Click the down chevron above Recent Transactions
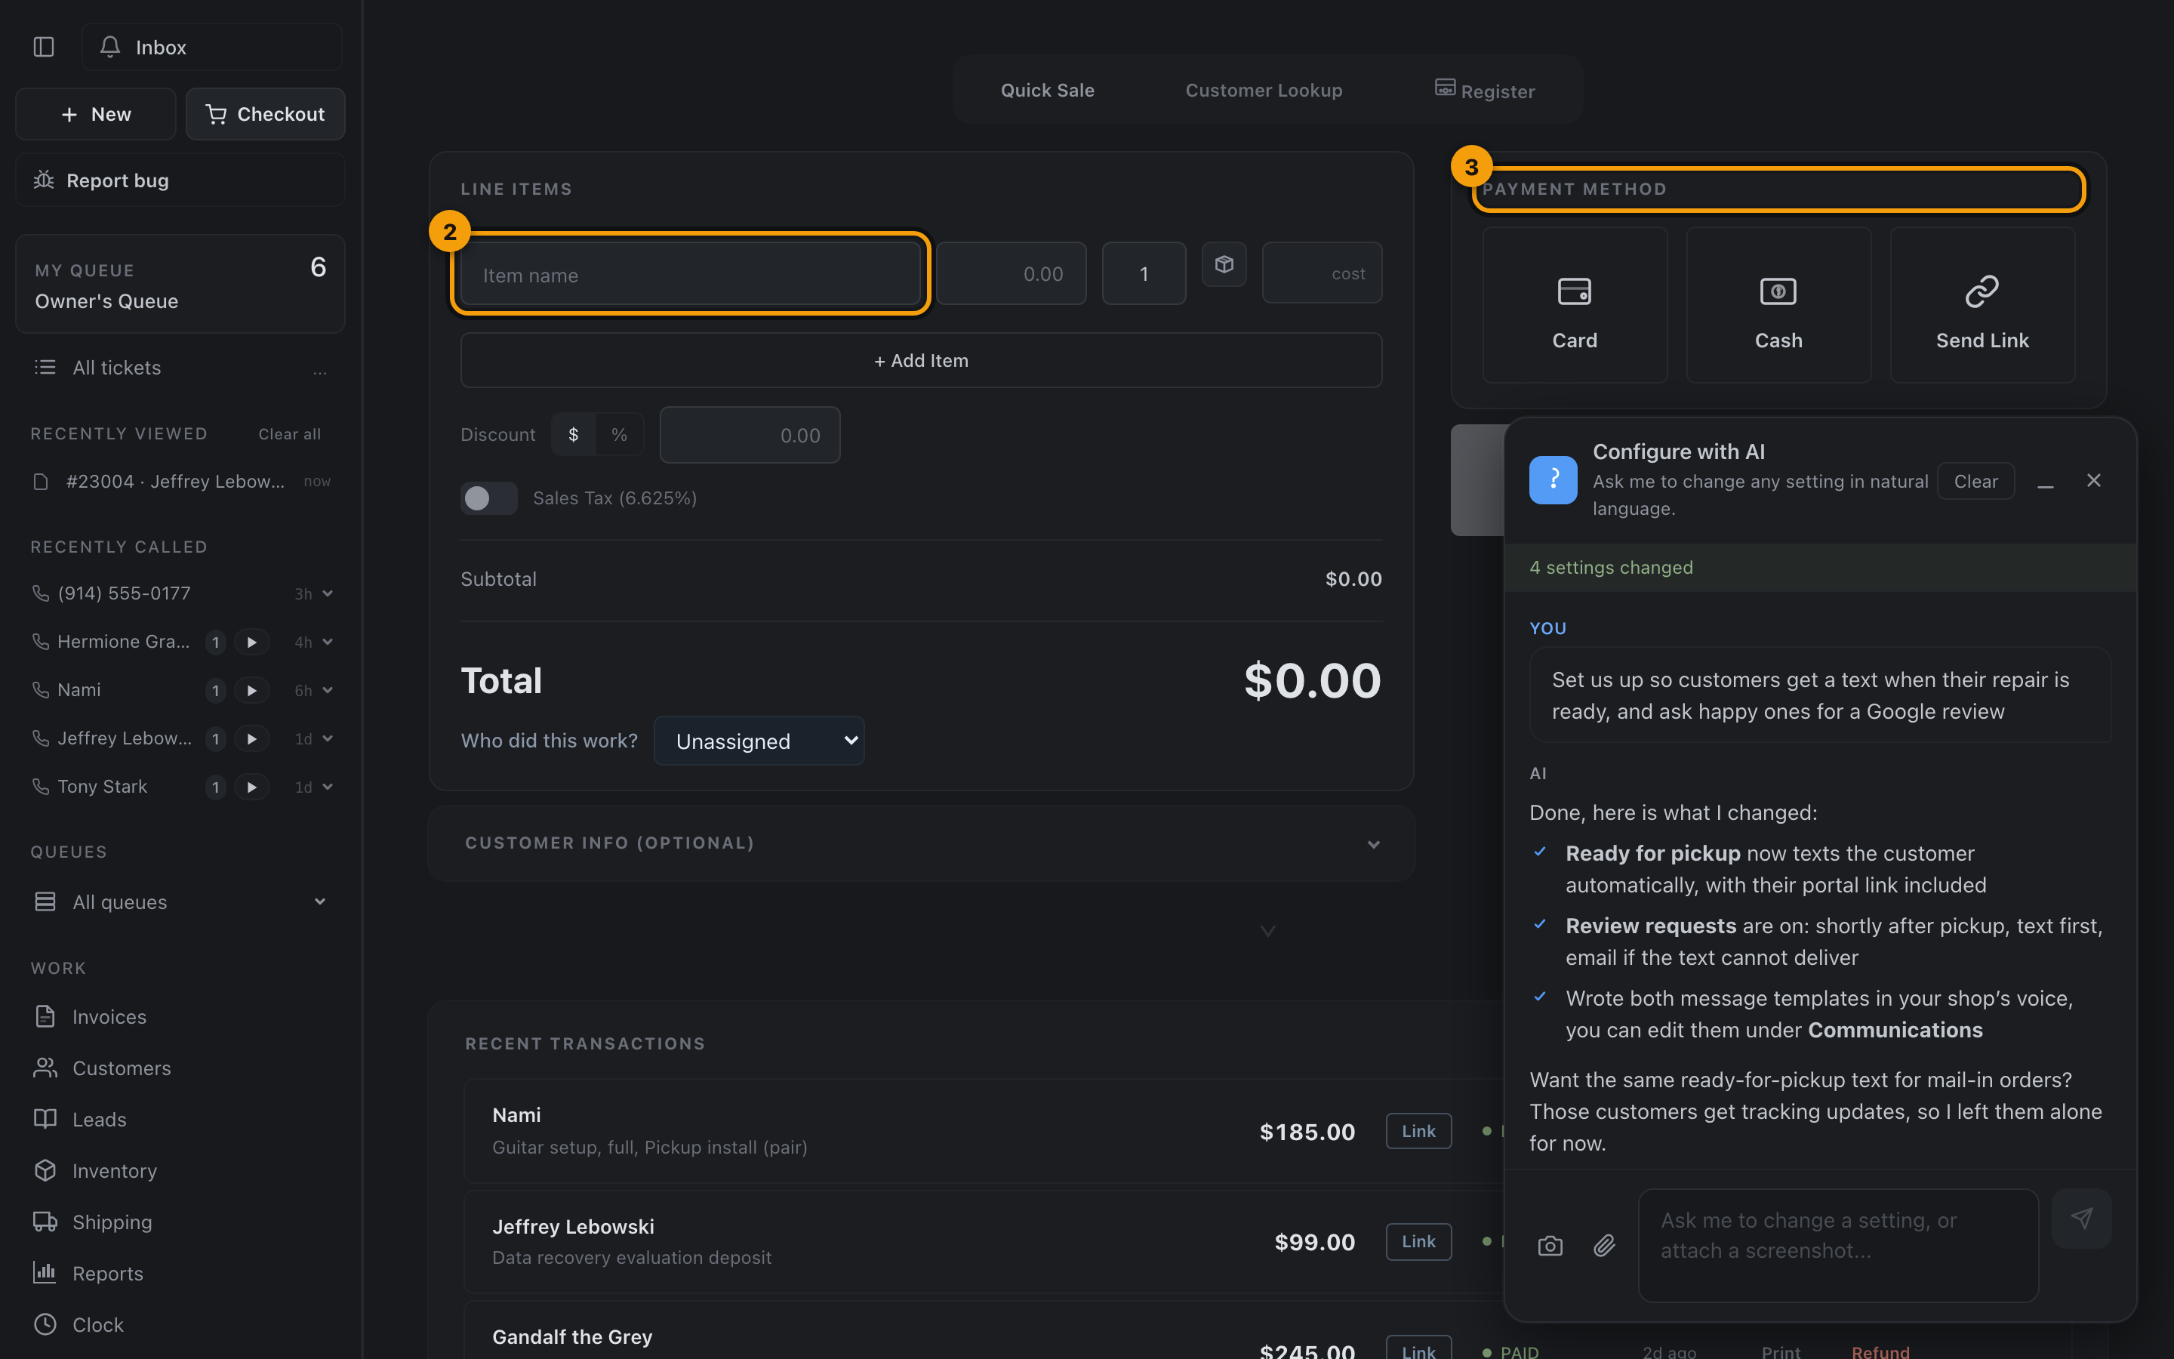The height and width of the screenshot is (1359, 2174). 1267,931
